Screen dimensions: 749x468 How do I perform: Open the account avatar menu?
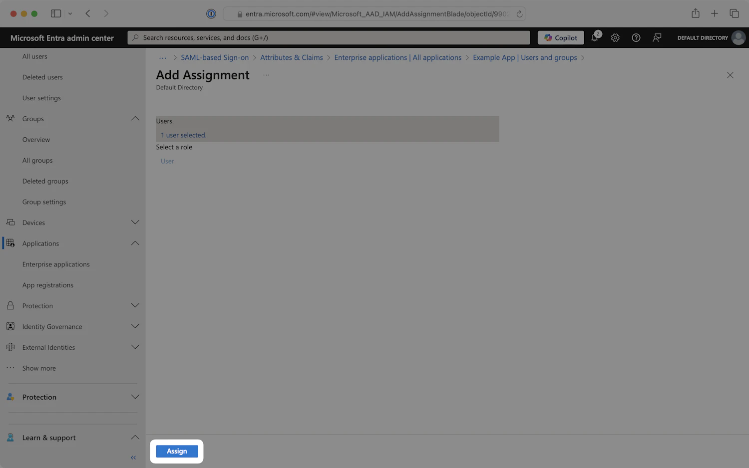pos(739,38)
